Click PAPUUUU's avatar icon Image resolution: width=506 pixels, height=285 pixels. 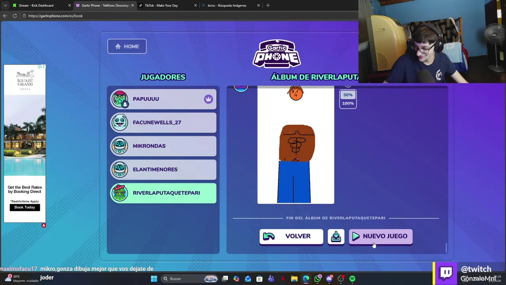point(120,99)
